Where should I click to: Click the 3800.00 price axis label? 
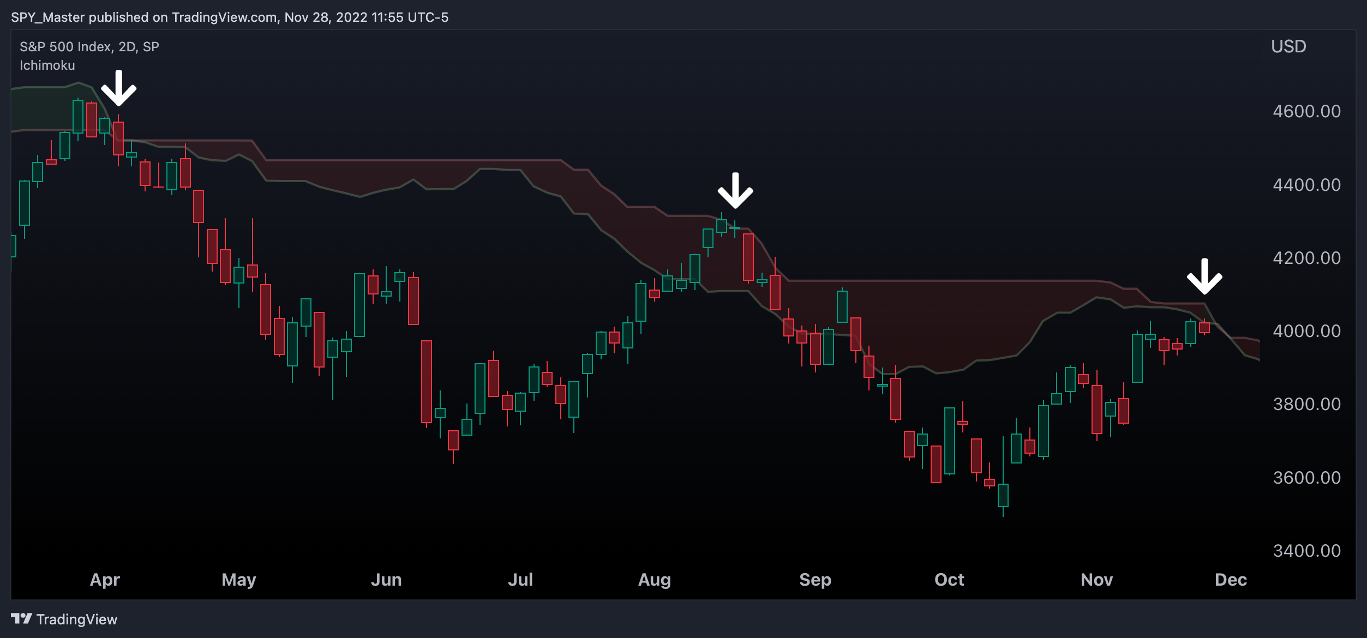(x=1306, y=404)
